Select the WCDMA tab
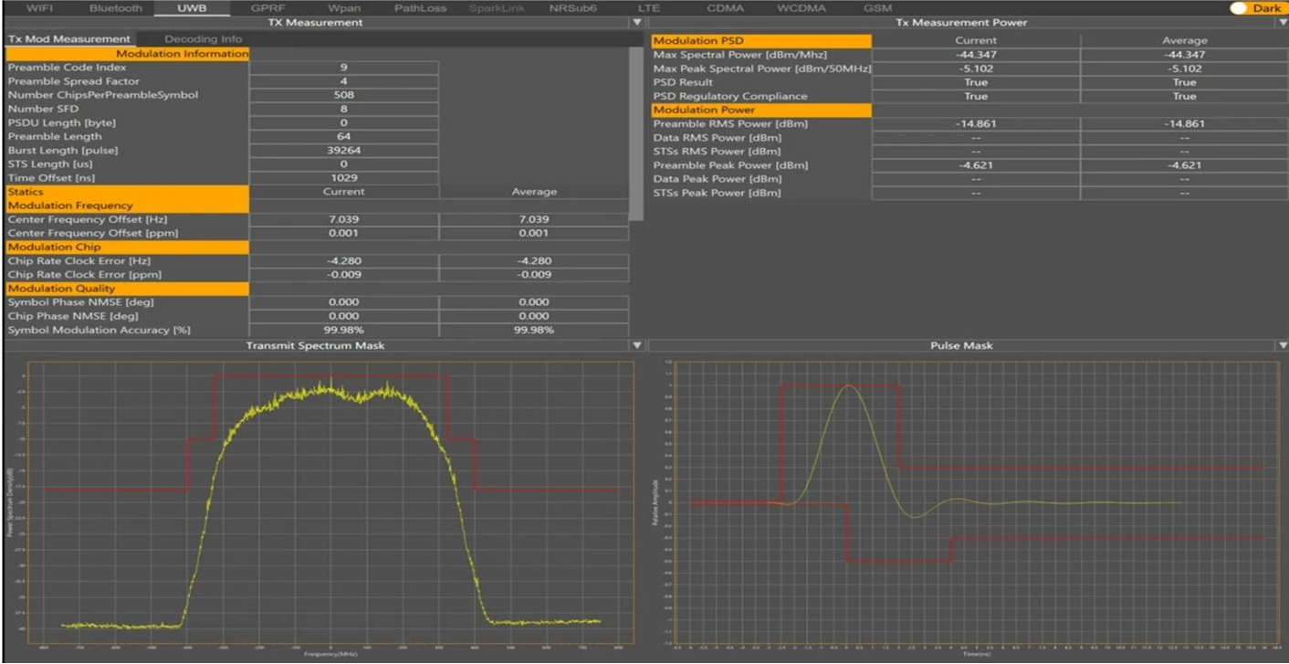The width and height of the screenshot is (1289, 664). click(x=801, y=8)
